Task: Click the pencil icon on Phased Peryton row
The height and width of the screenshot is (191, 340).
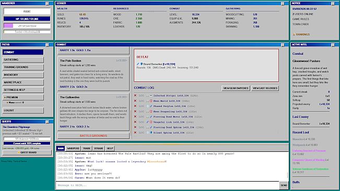Action: click(151, 106)
